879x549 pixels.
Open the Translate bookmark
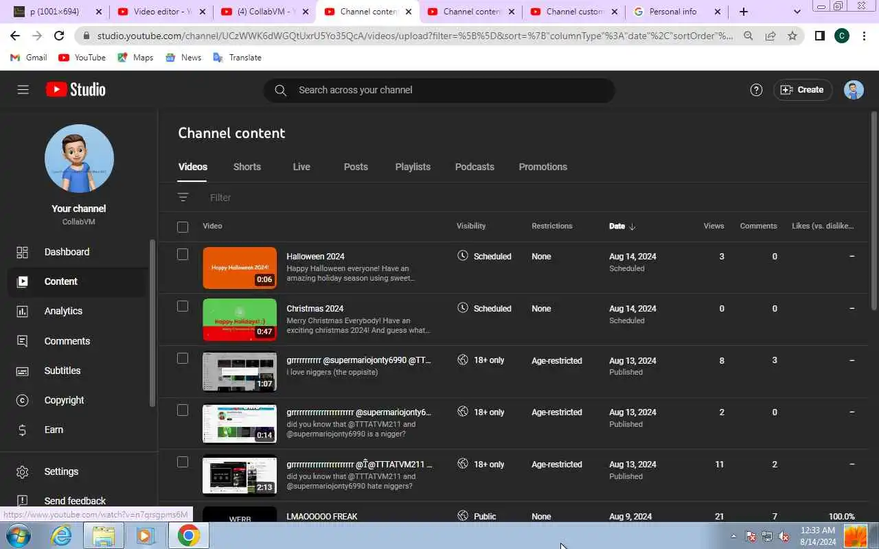click(x=237, y=58)
